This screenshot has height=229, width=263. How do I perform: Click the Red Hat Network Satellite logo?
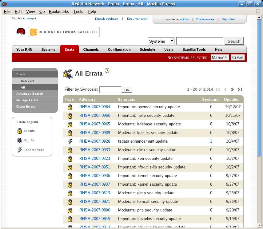pos(64,32)
